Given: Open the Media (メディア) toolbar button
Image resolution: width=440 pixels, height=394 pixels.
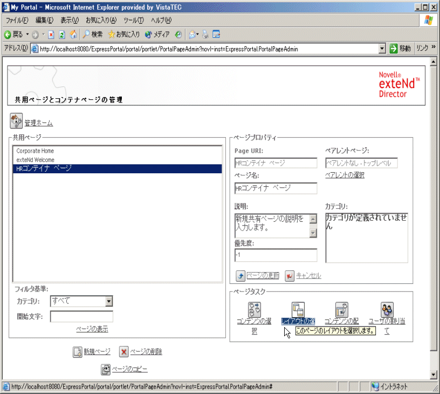Looking at the screenshot, I should coord(157,34).
